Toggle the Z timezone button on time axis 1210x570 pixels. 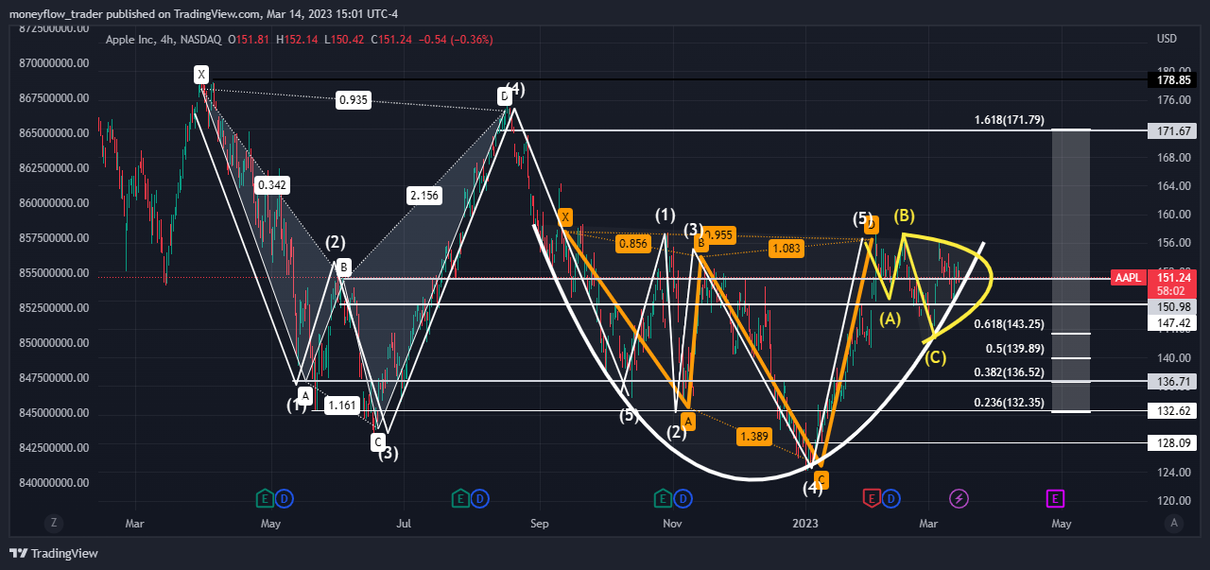(55, 522)
